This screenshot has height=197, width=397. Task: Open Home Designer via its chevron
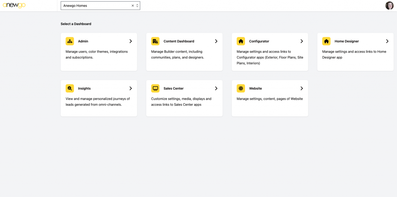(387, 41)
